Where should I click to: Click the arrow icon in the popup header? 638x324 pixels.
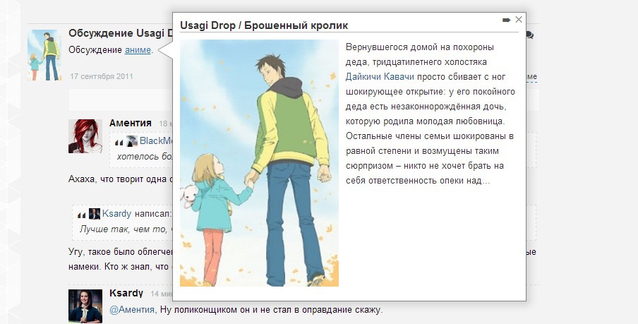(x=506, y=20)
